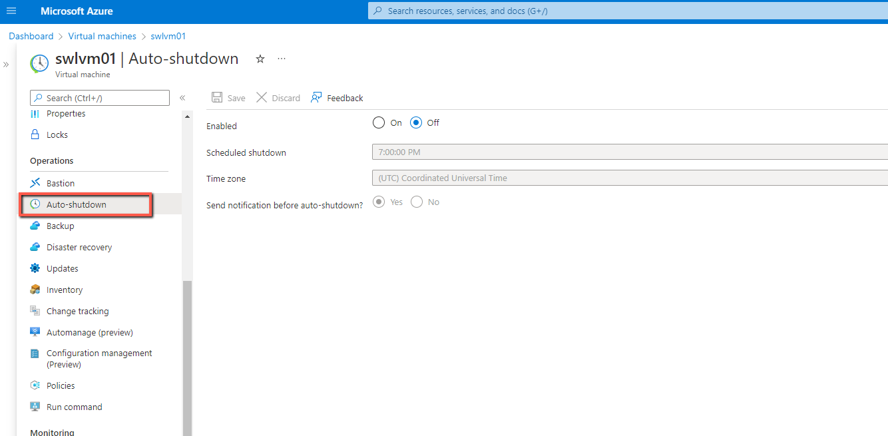The width and height of the screenshot is (888, 436).
Task: Click the Save button label
Action: (236, 98)
